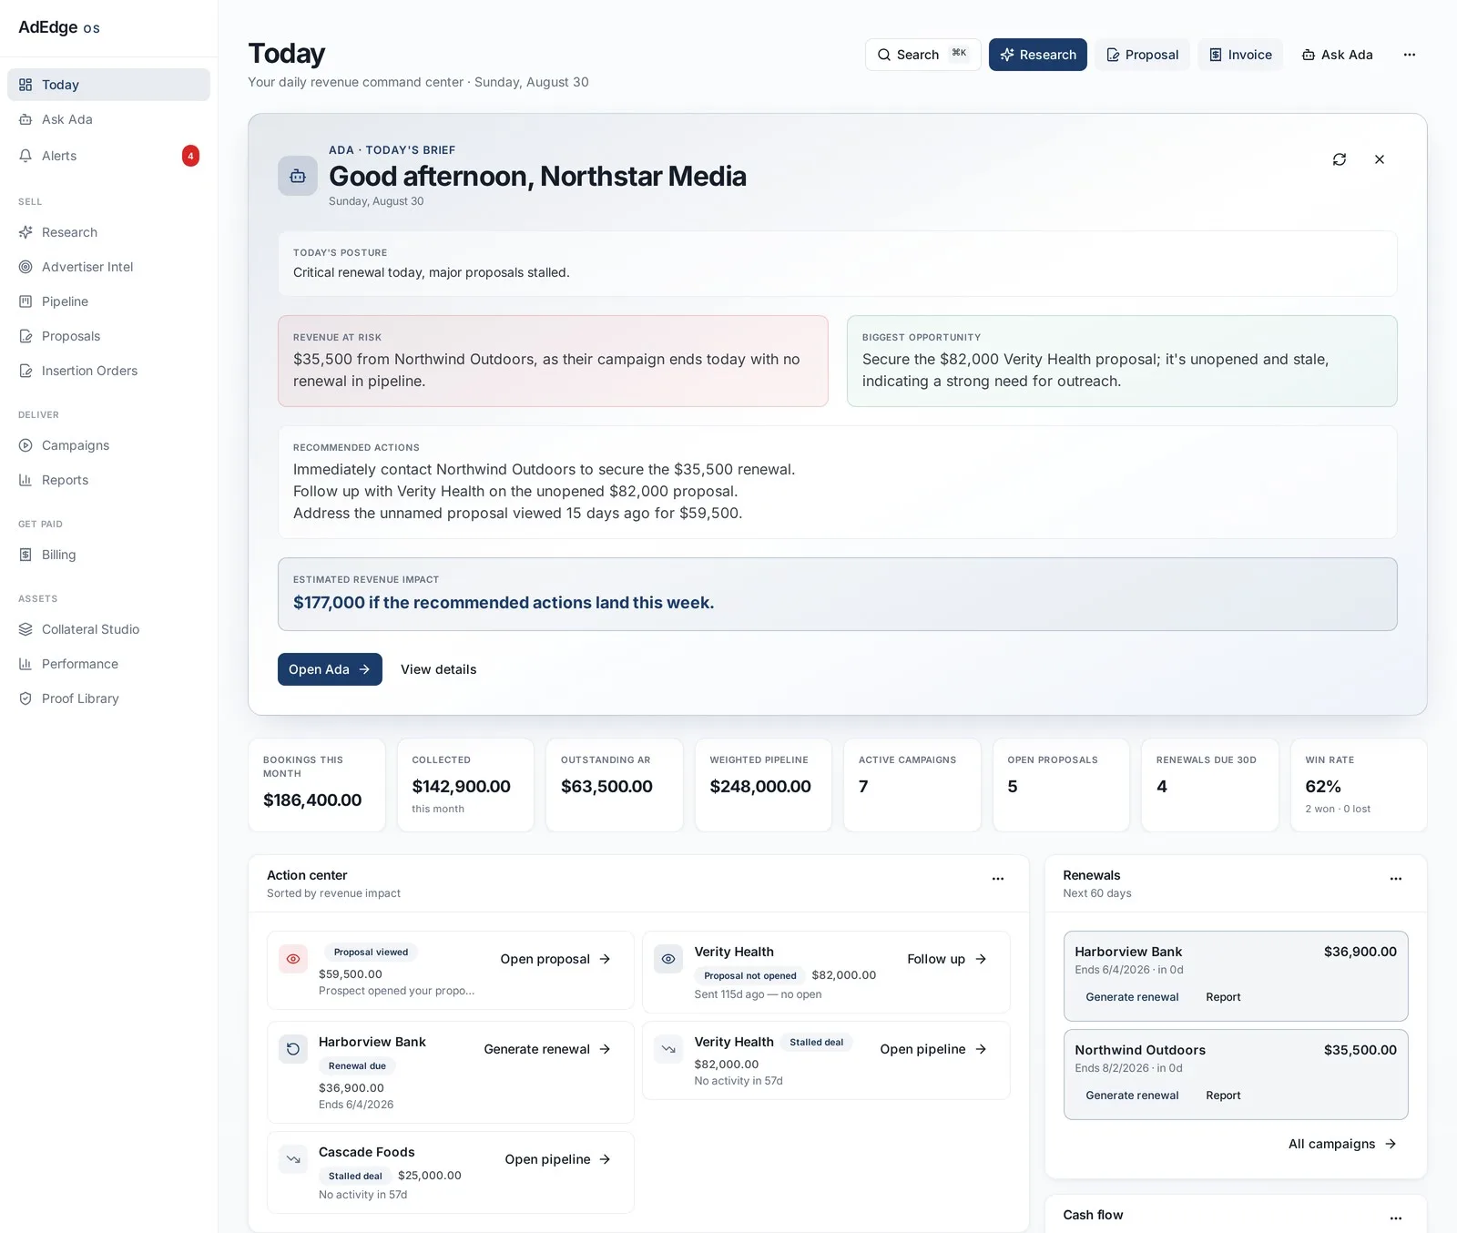The width and height of the screenshot is (1457, 1233).
Task: Click the Ada robot avatar icon
Action: 298,176
